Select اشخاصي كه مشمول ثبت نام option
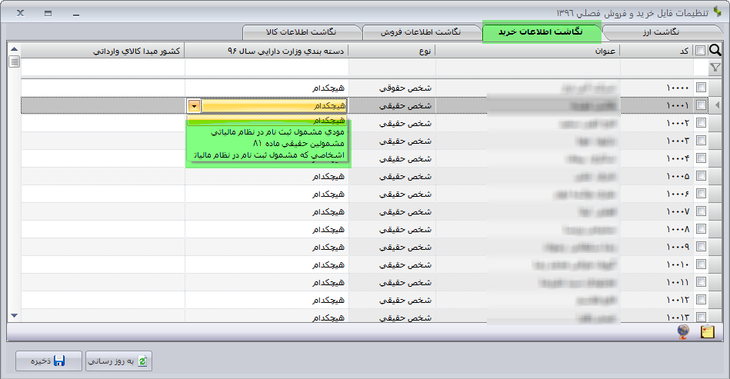Image resolution: width=730 pixels, height=379 pixels. pyautogui.click(x=267, y=155)
